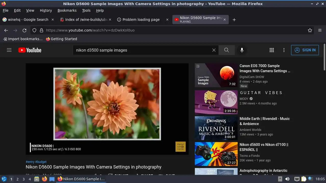Image resolution: width=326 pixels, height=183 pixels.
Task: Click SIGN IN button
Action: click(305, 50)
